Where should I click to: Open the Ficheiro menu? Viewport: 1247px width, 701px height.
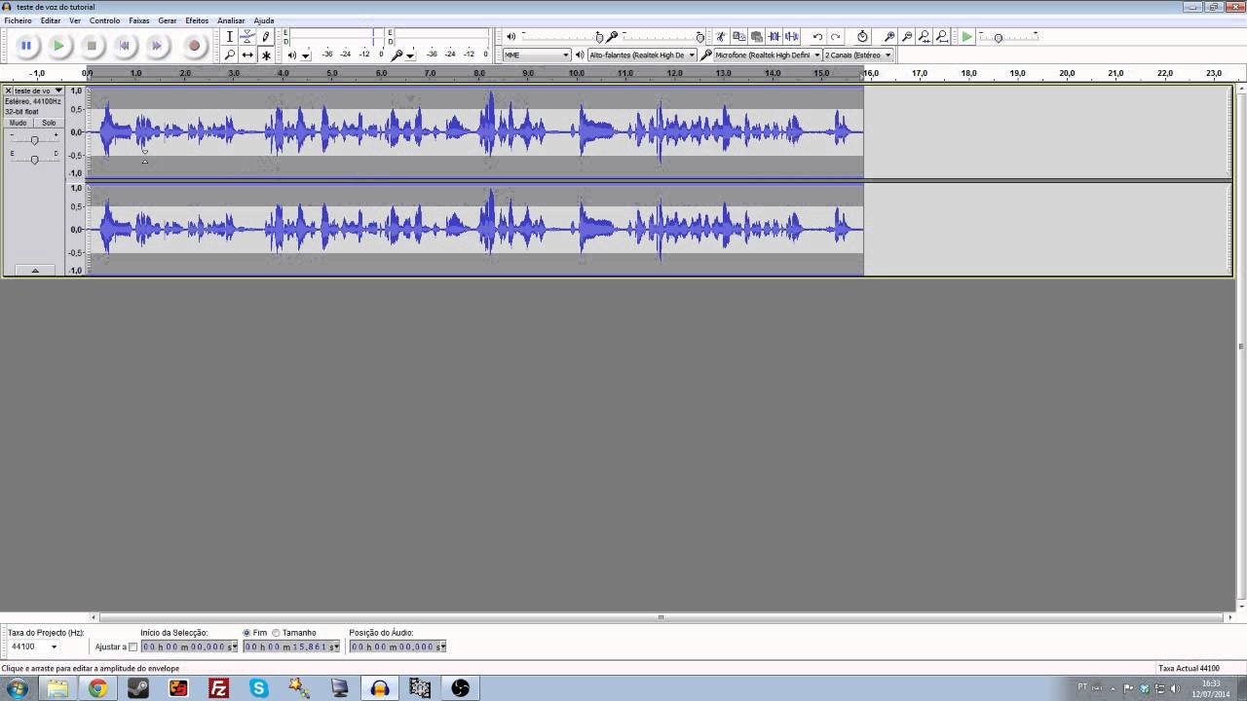(18, 20)
